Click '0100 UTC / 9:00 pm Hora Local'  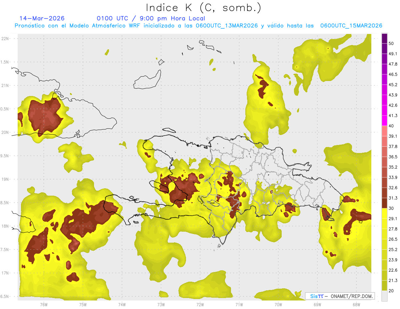click(x=151, y=18)
